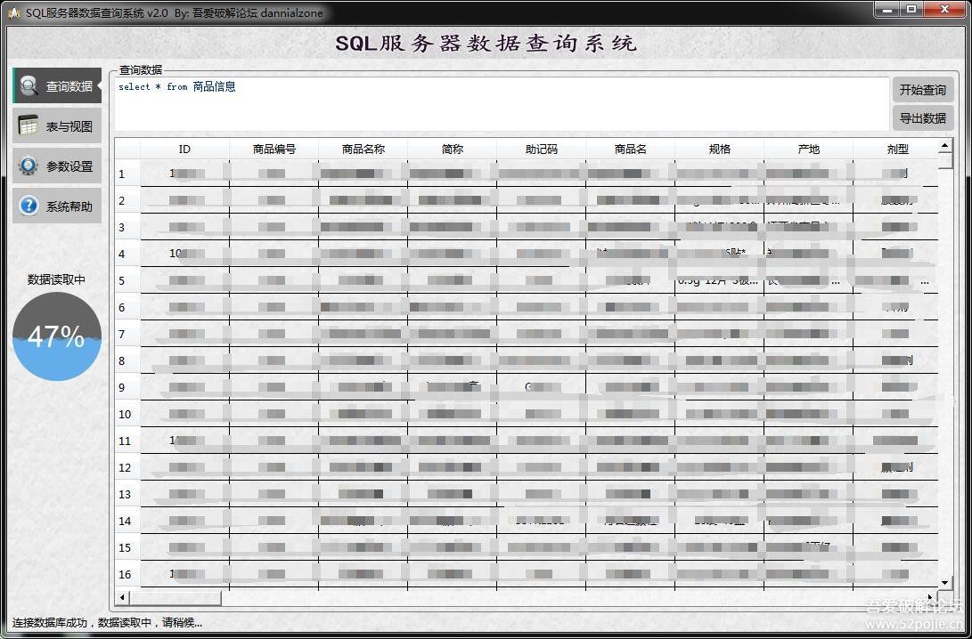Click the 简称 column header
The width and height of the screenshot is (972, 639).
coord(453,150)
